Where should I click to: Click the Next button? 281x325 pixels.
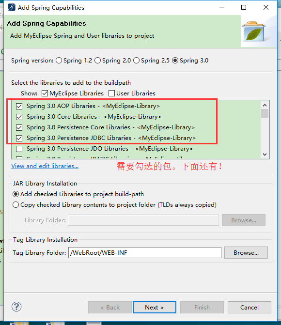tap(155, 307)
